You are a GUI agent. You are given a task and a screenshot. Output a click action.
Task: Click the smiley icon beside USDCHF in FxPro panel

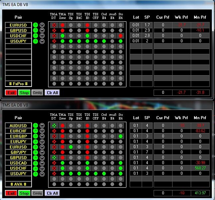pos(42,36)
